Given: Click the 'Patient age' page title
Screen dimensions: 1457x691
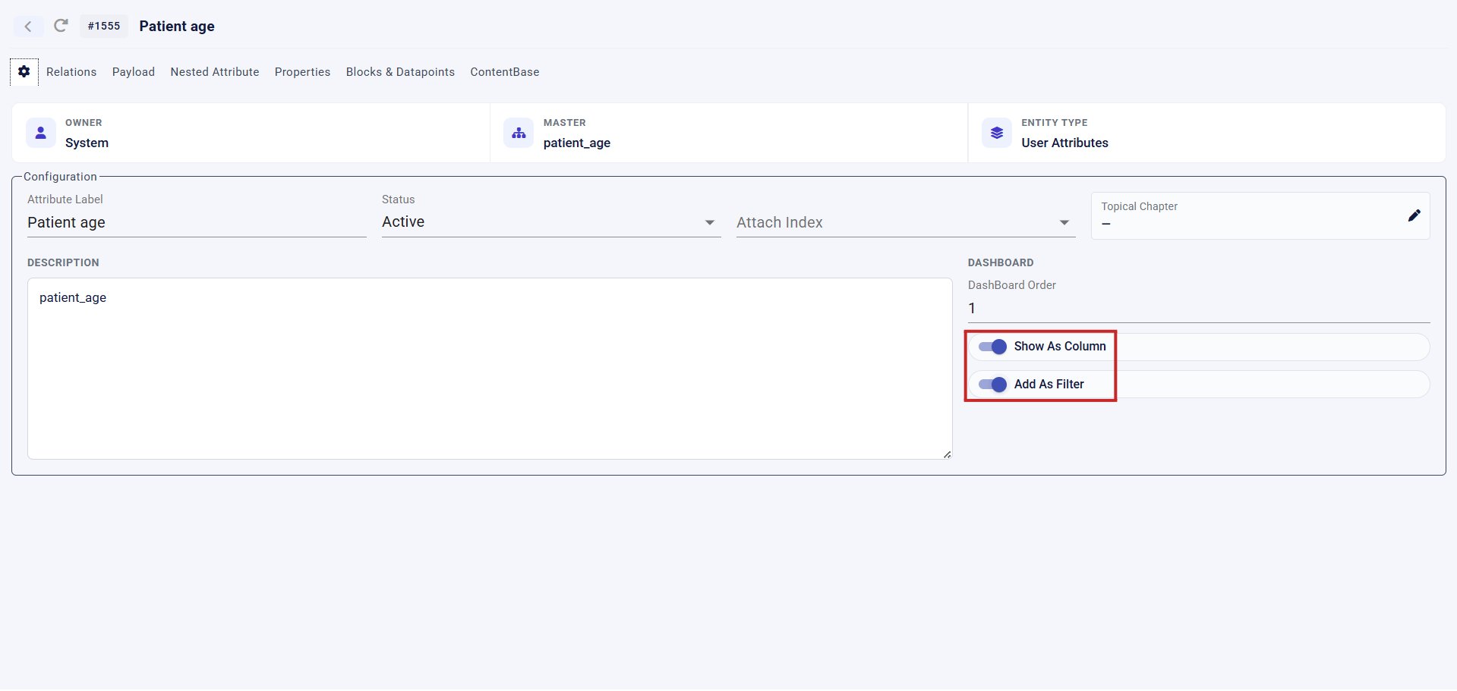Looking at the screenshot, I should [177, 27].
